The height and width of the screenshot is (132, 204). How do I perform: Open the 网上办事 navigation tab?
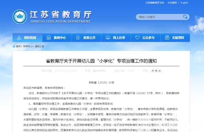[x=116, y=37]
